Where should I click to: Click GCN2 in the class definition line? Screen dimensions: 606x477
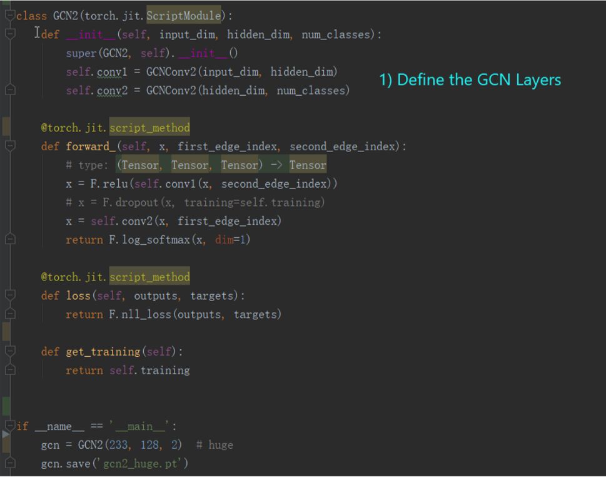pos(65,16)
